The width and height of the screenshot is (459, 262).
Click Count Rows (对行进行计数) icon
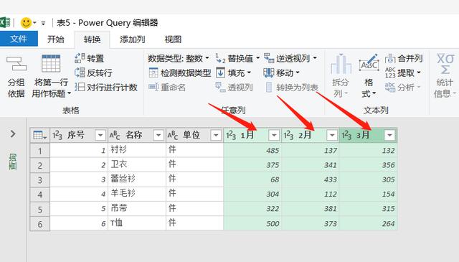point(80,87)
